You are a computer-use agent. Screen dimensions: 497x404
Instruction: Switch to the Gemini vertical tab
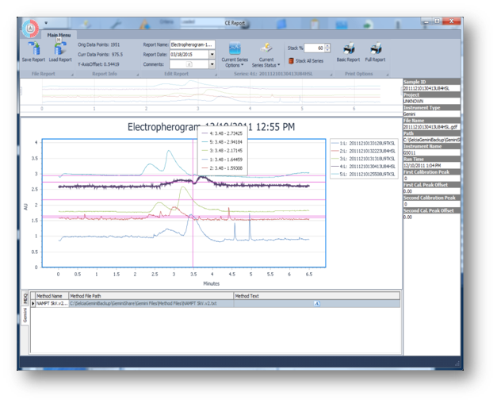pos(25,316)
